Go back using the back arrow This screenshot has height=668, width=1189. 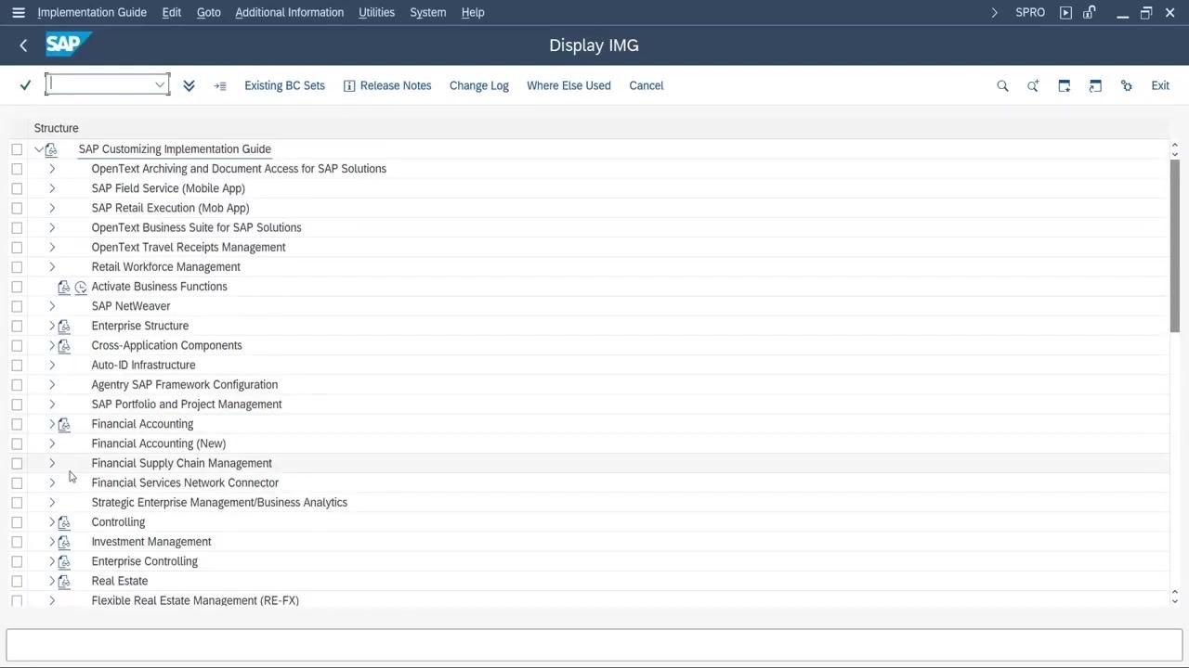tap(23, 45)
